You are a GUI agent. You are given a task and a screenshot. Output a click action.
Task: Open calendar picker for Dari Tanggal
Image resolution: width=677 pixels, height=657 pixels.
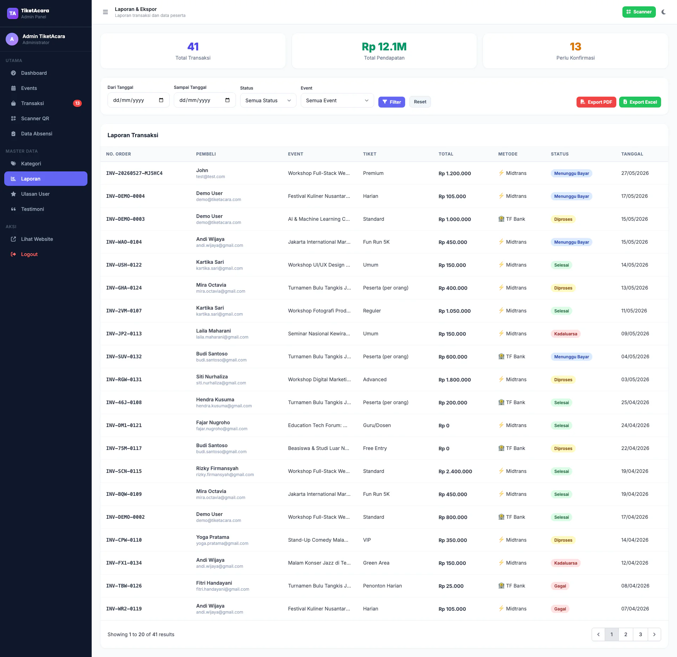[161, 100]
